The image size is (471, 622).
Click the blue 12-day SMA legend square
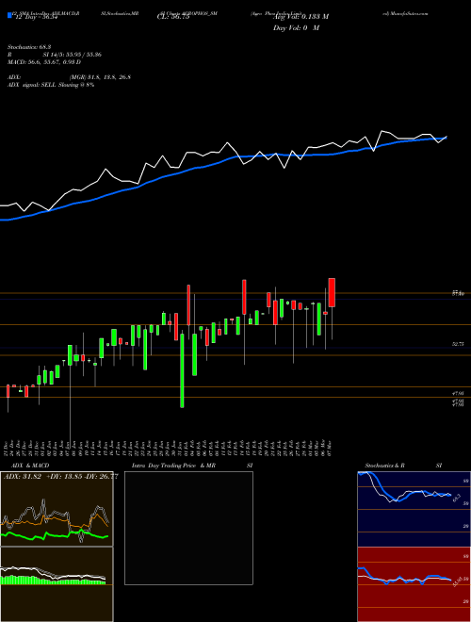point(9,15)
